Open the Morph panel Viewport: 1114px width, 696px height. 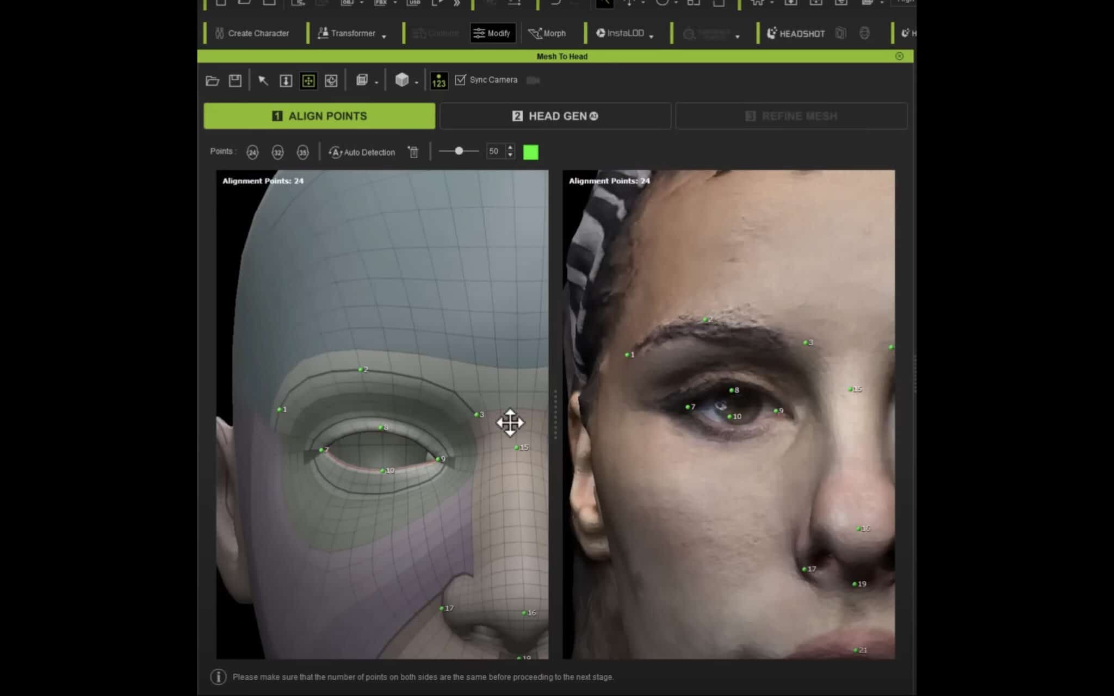tap(548, 33)
